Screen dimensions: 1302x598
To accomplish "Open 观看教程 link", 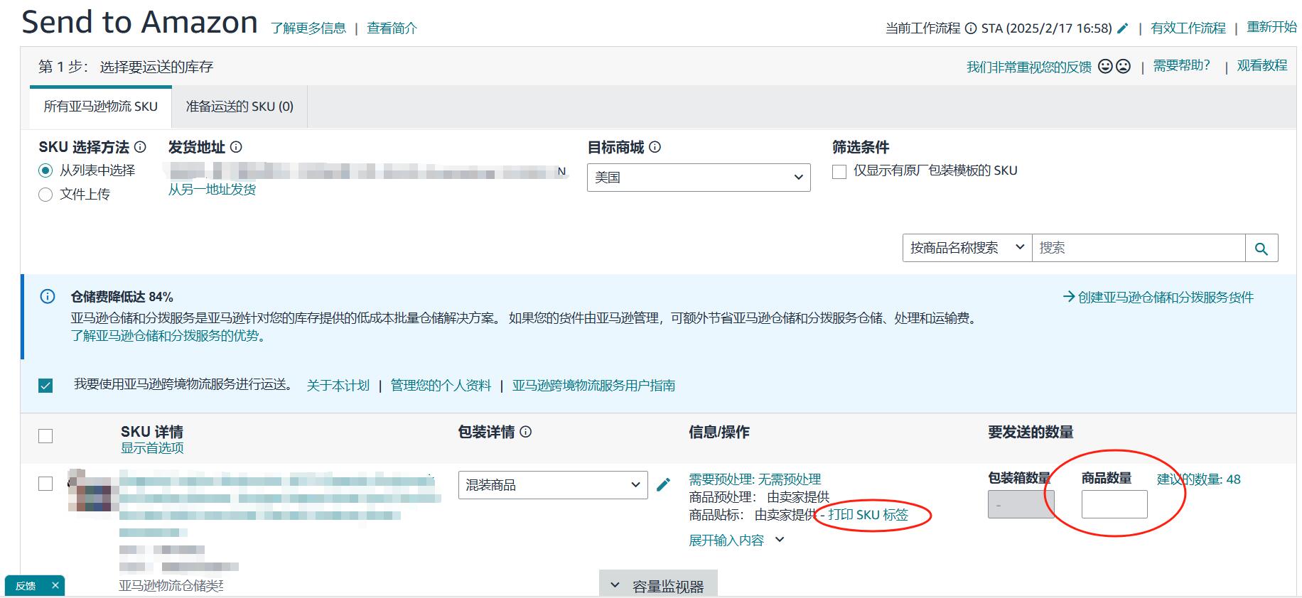I will point(1262,65).
